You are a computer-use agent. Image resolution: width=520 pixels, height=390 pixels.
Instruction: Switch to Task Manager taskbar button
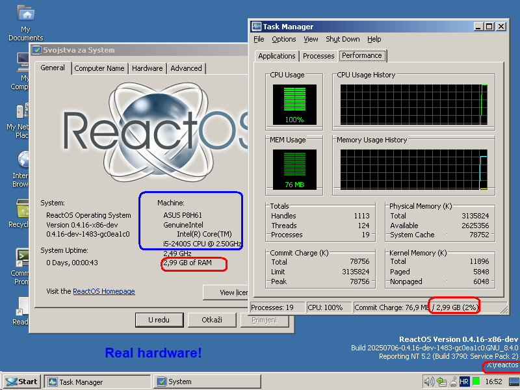(x=97, y=382)
